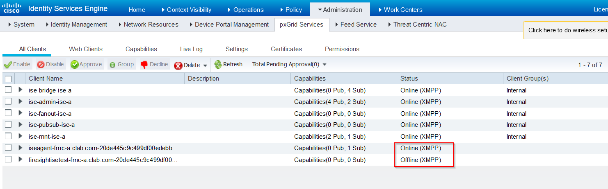The image size is (608, 189).
Task: Switch to the Permissions tab
Action: pos(342,49)
